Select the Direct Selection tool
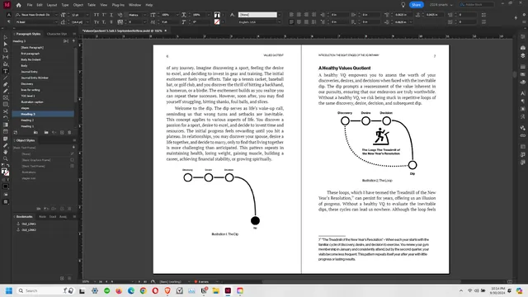This screenshot has width=528, height=297. point(6,44)
